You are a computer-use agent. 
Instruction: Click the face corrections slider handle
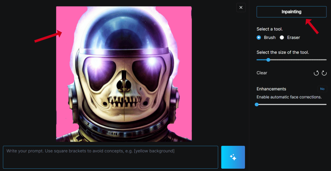[x=257, y=105]
